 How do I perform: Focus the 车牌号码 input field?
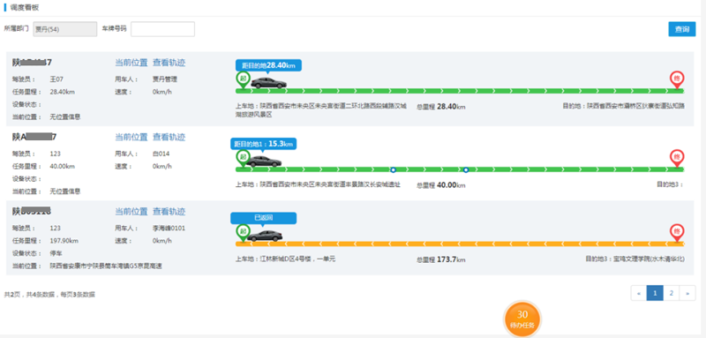coord(162,29)
